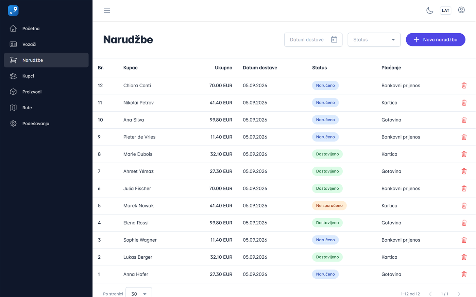The height and width of the screenshot is (297, 476).
Task: Switch to dark mode via moon icon
Action: coord(430,11)
